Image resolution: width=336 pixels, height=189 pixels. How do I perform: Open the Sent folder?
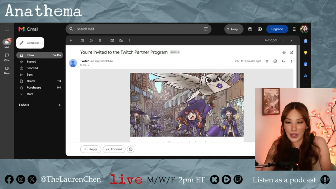[40, 75]
